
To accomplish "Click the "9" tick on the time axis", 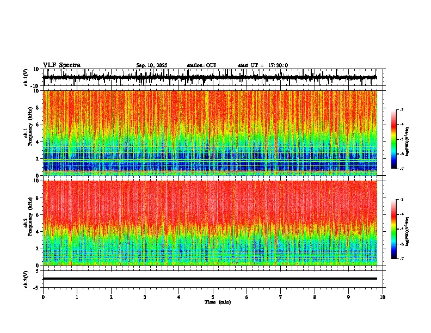I will 348,297.
